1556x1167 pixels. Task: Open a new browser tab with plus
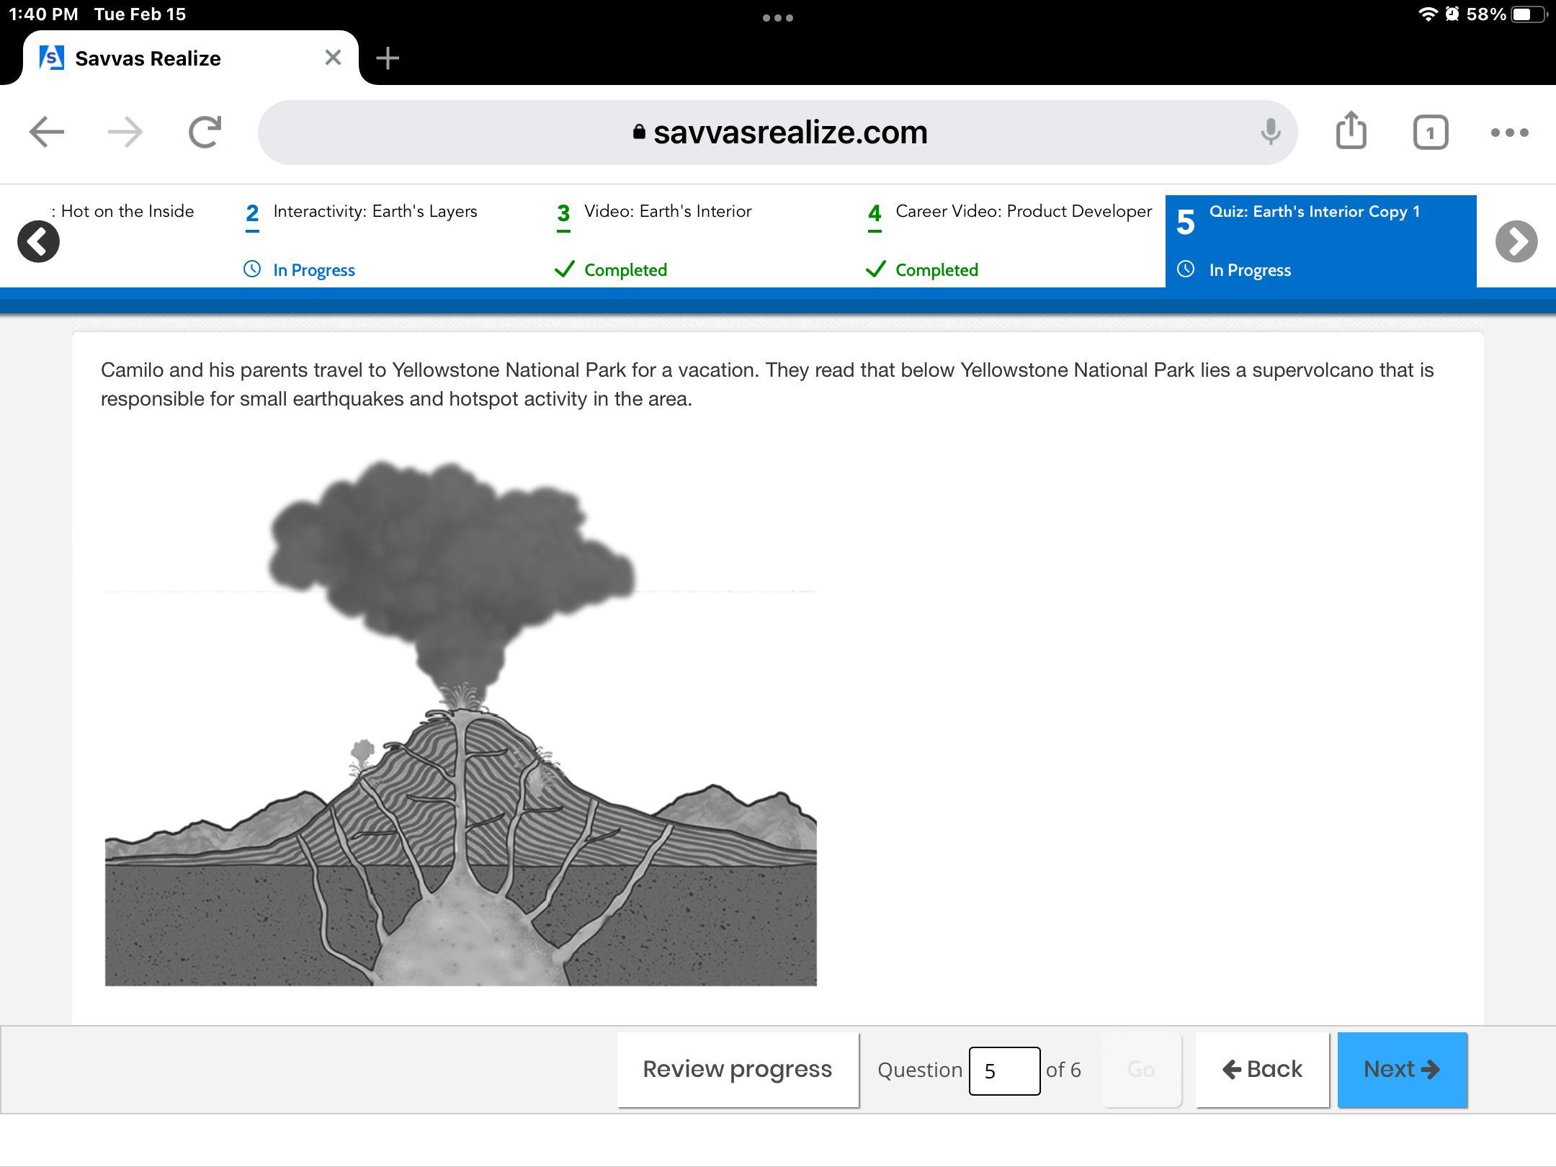coord(388,58)
